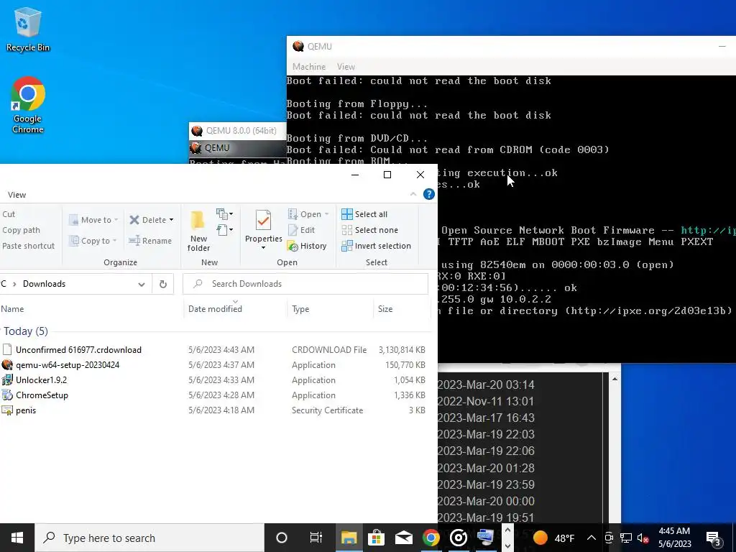Click the weather widget showing 48°F
The image size is (736, 552).
point(554,538)
